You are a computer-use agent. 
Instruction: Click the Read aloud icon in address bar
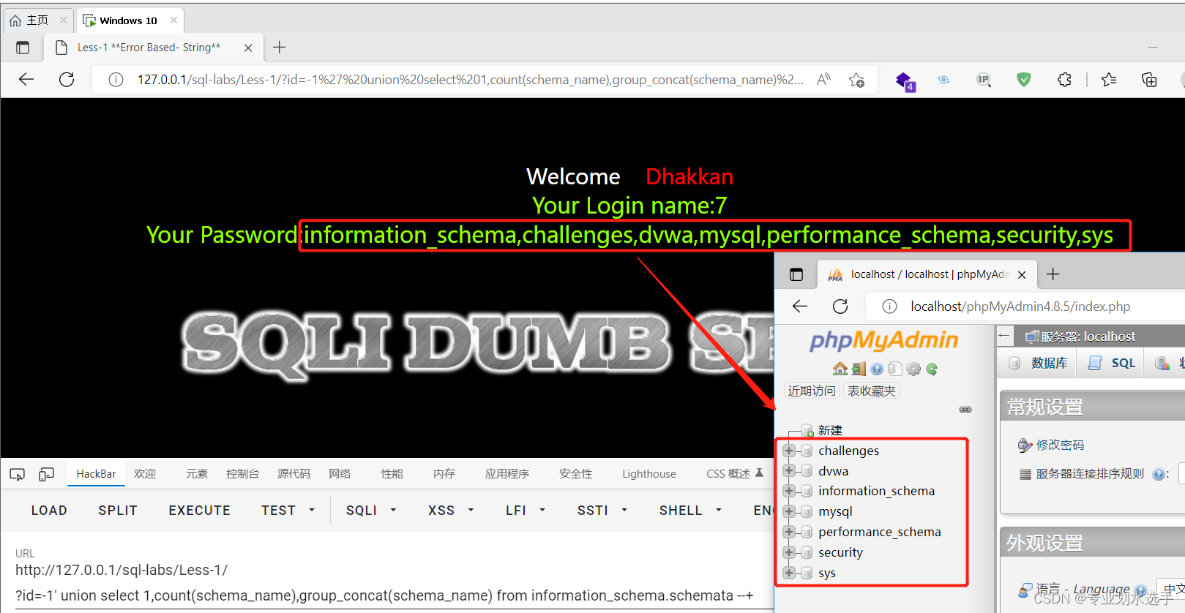823,79
